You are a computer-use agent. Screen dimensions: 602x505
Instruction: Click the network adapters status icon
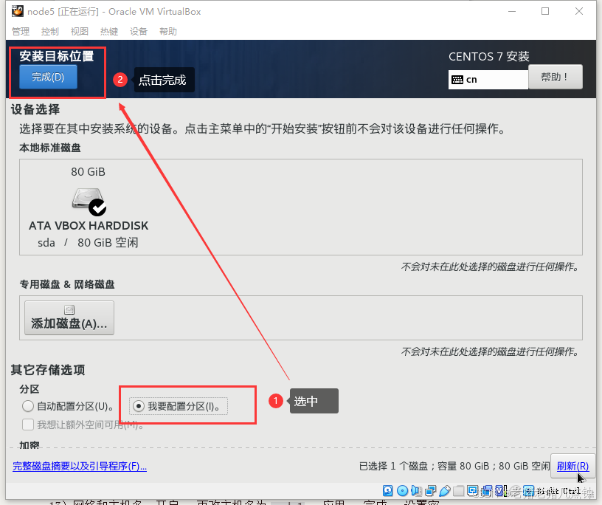point(431,491)
